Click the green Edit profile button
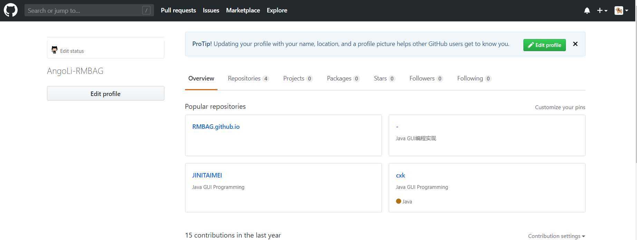 (x=544, y=45)
